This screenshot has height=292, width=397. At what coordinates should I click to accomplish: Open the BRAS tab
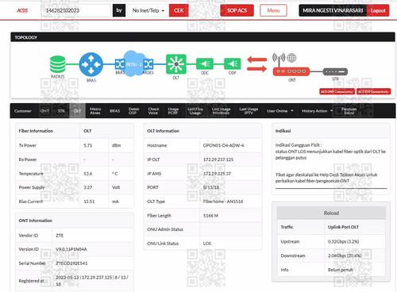115,111
